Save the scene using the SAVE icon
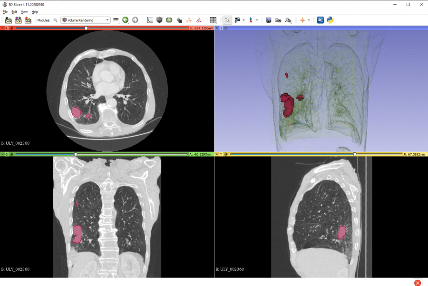 click(28, 20)
